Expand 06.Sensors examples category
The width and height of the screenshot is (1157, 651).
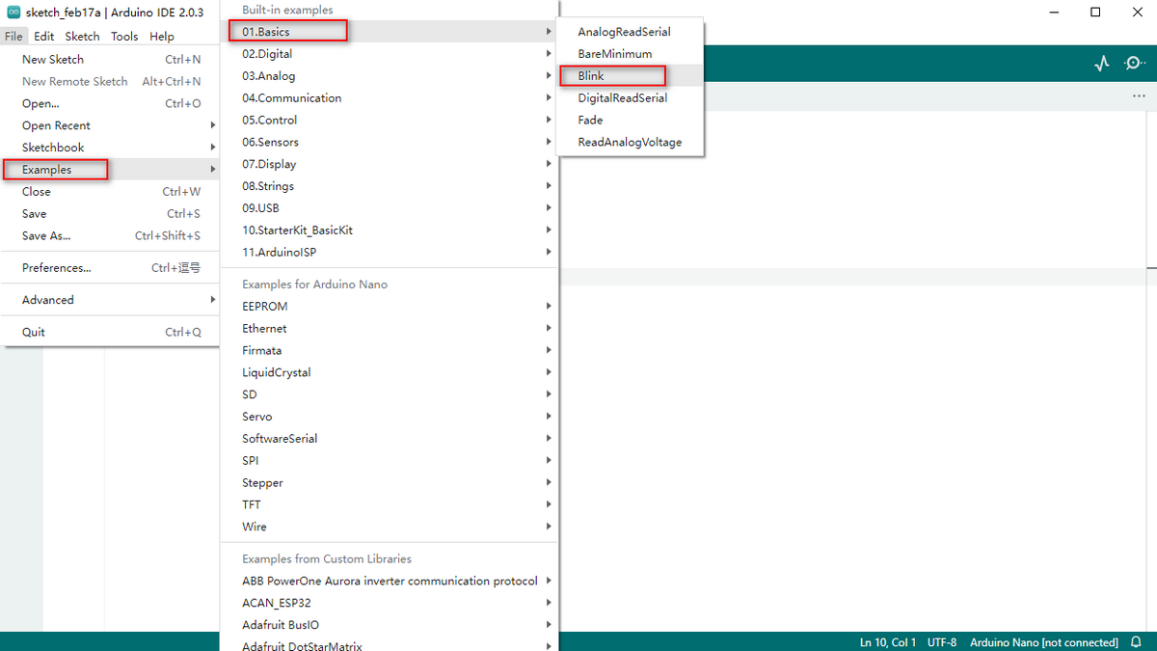click(390, 143)
